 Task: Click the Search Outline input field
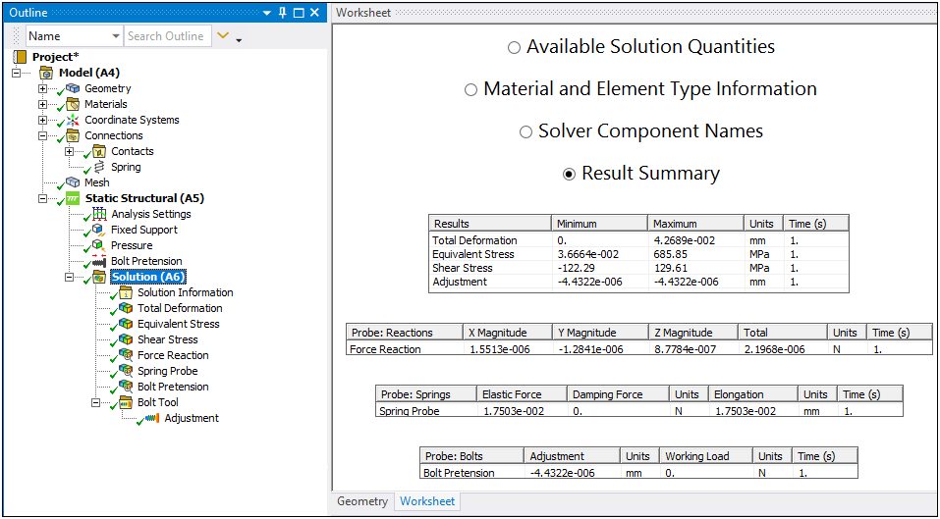[165, 36]
